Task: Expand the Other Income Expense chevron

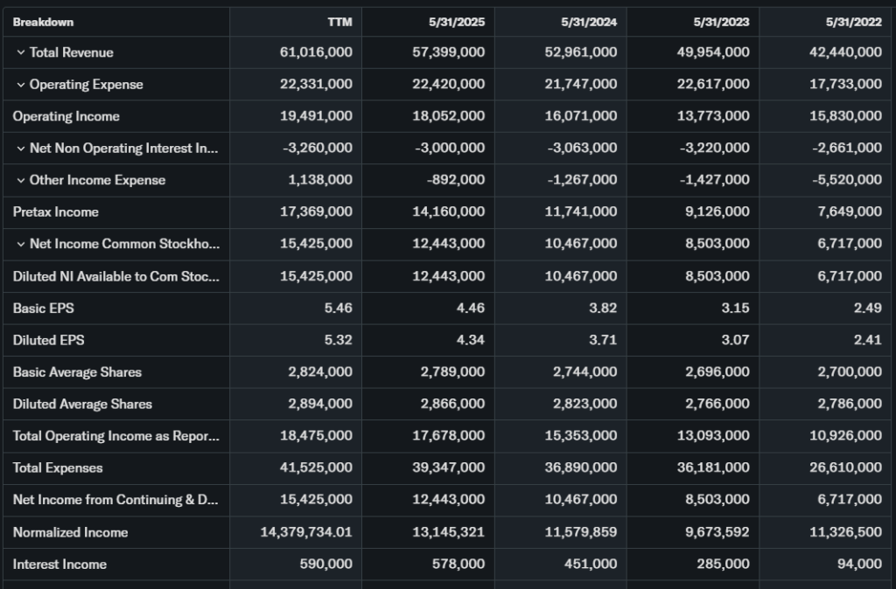Action: tap(20, 180)
